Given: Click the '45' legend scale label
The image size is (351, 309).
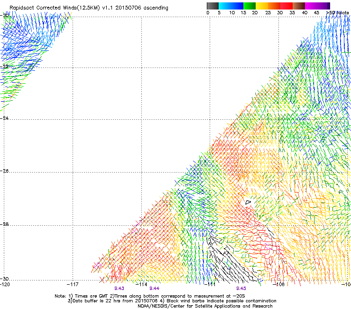Looking at the screenshot, I should (316, 13).
